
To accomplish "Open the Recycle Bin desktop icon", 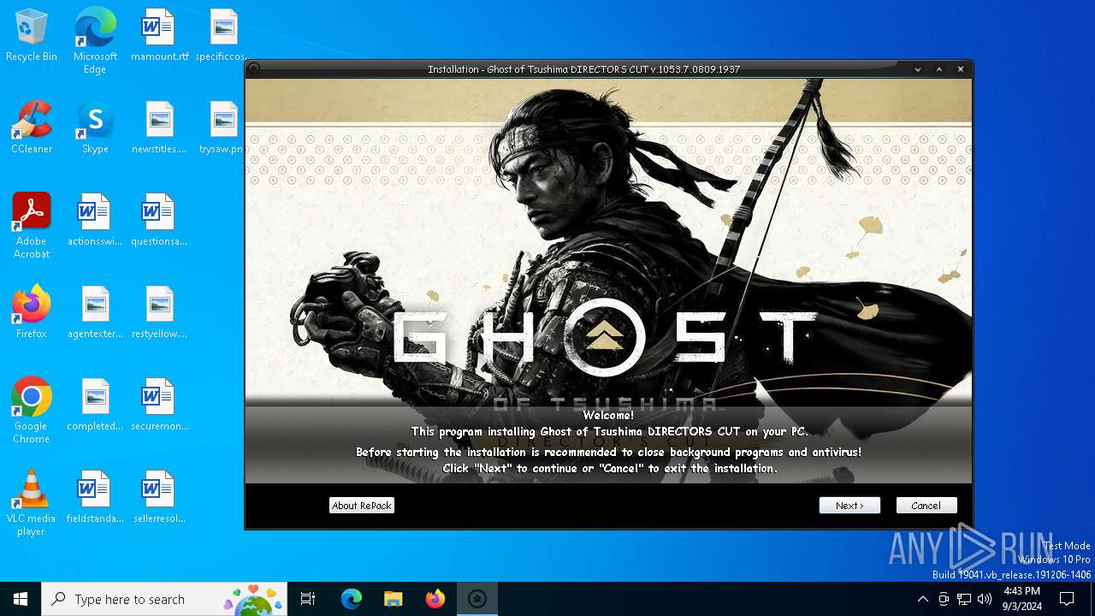I will point(32,36).
